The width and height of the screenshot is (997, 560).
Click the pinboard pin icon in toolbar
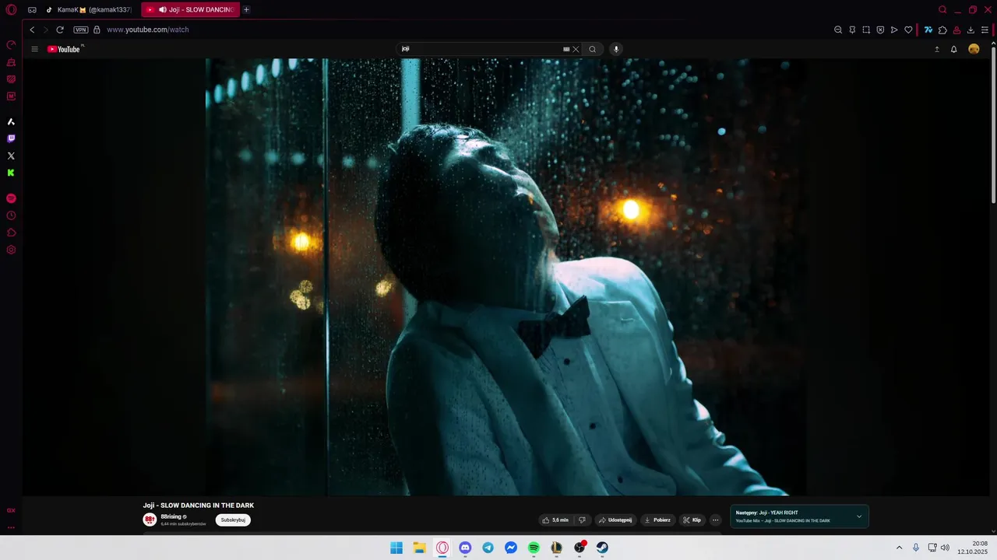coord(852,30)
